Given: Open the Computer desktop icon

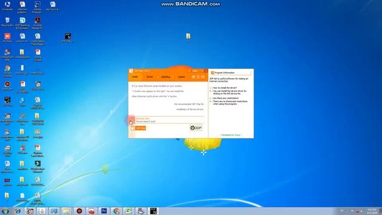Looking at the screenshot, I should (x=7, y=6).
